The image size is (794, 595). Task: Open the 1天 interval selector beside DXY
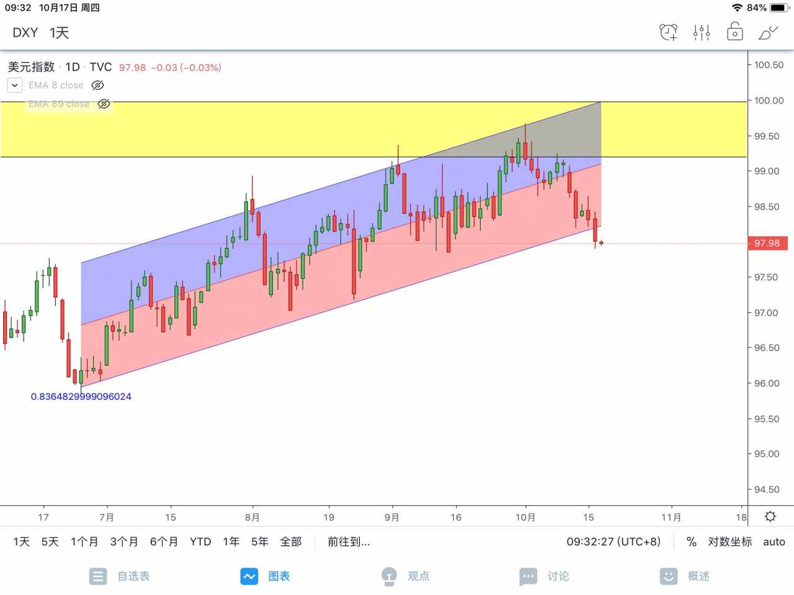coord(59,33)
